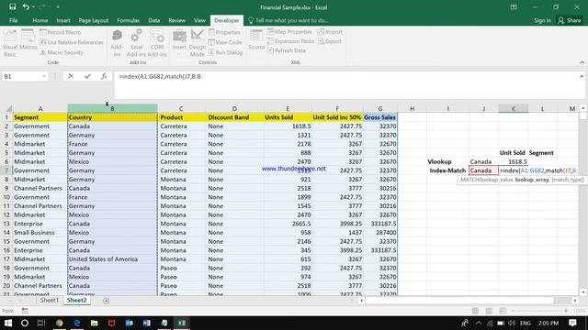Switch to the Review tab
This screenshot has width=588, height=330.
pyautogui.click(x=176, y=20)
